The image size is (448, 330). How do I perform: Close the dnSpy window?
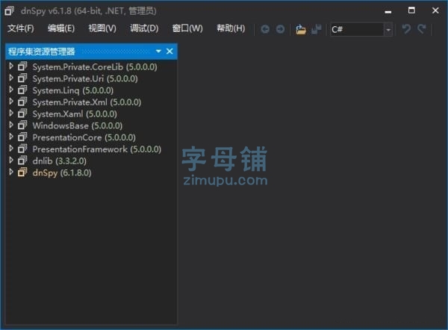click(435, 10)
